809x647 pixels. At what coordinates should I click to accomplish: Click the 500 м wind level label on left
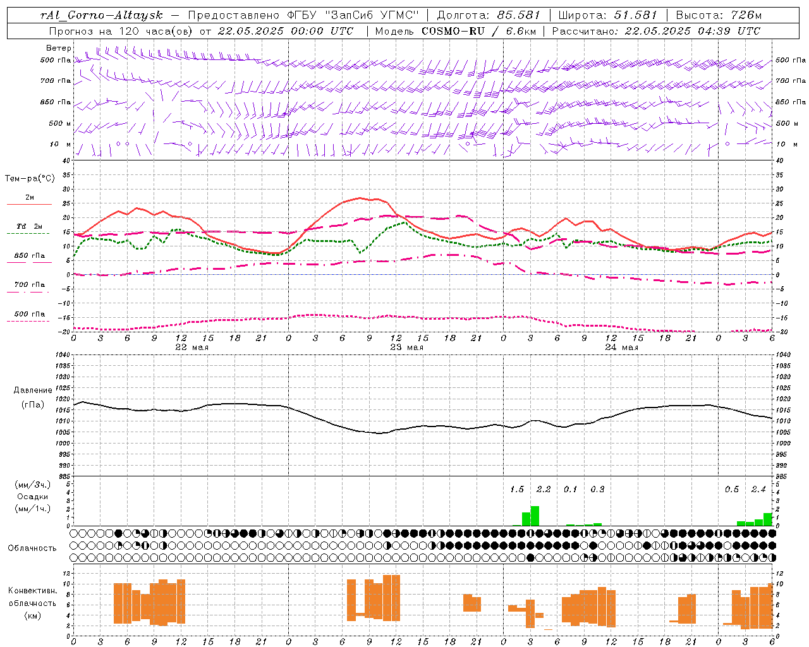(x=60, y=123)
